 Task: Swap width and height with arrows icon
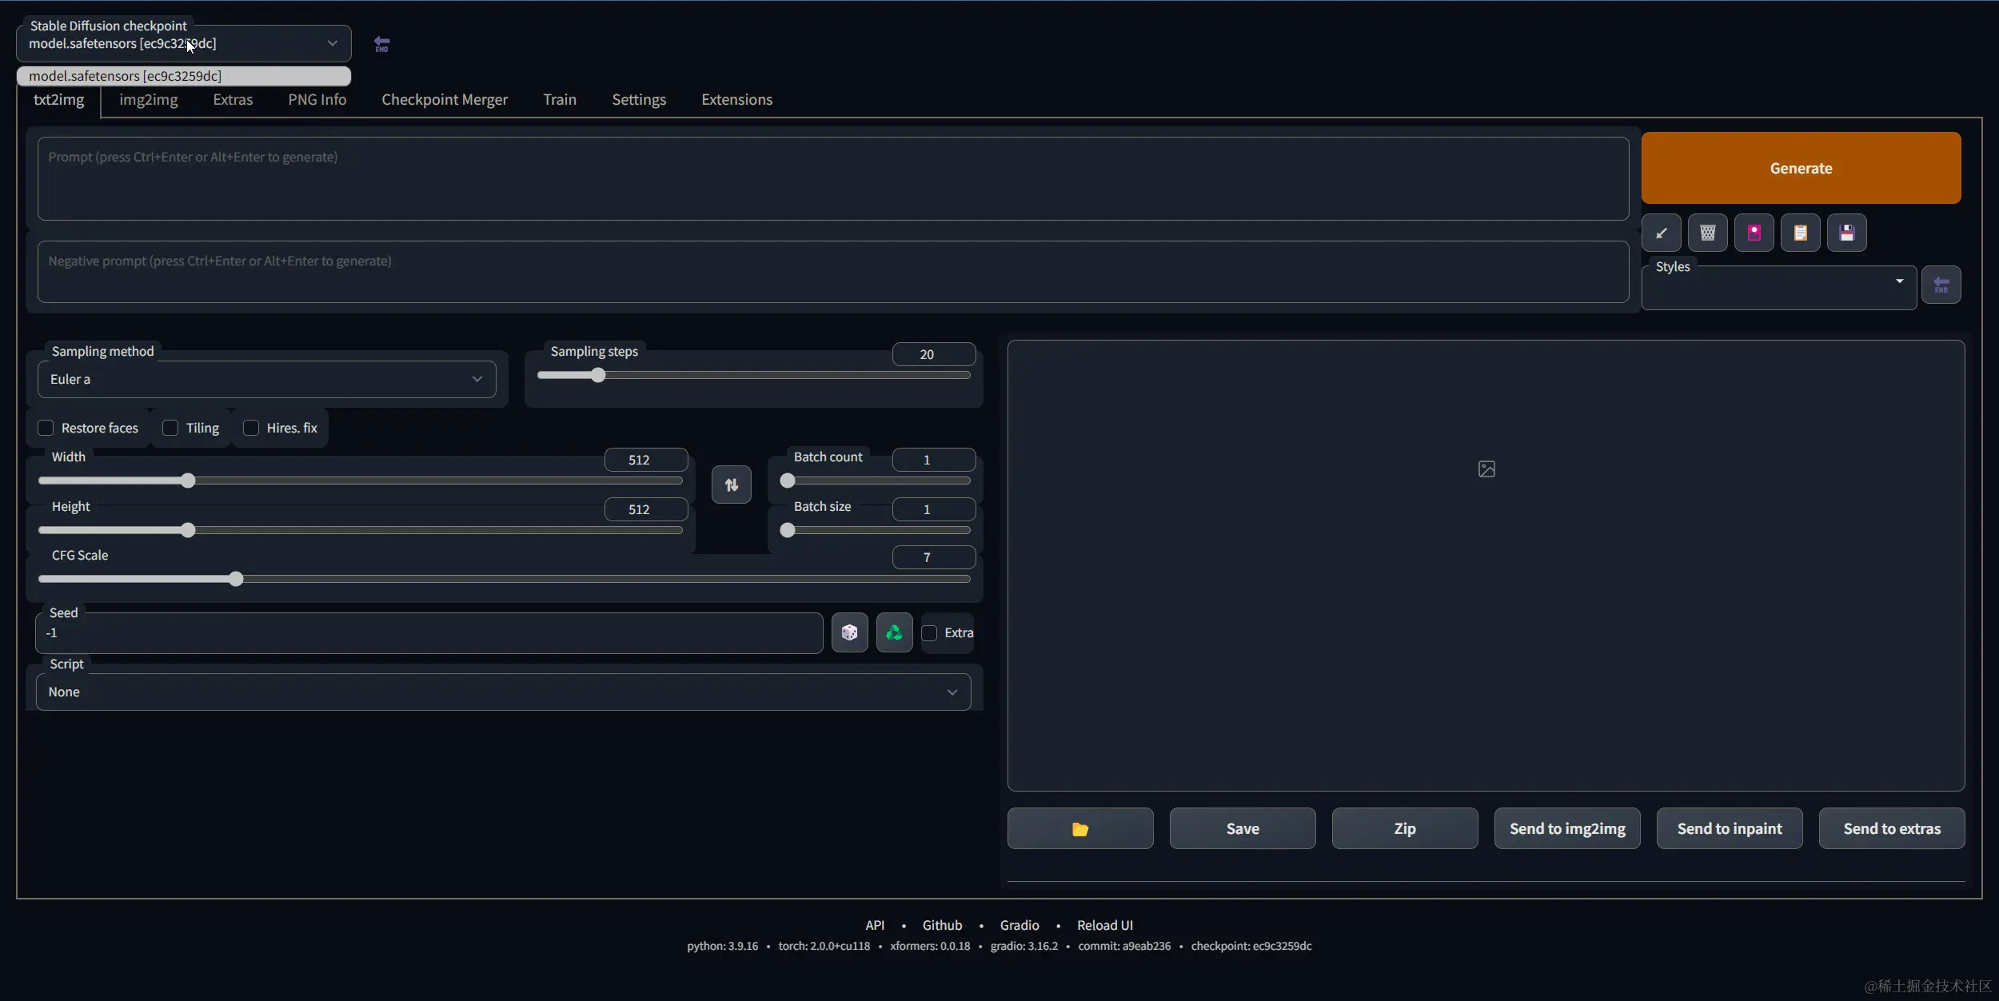732,485
